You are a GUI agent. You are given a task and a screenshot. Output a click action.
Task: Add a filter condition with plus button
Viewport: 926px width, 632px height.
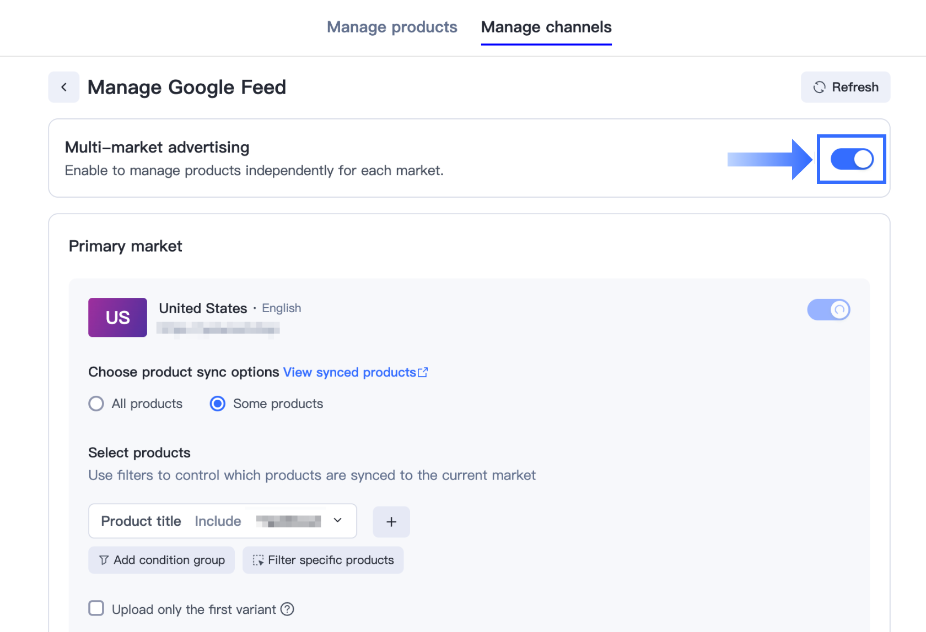pos(391,521)
